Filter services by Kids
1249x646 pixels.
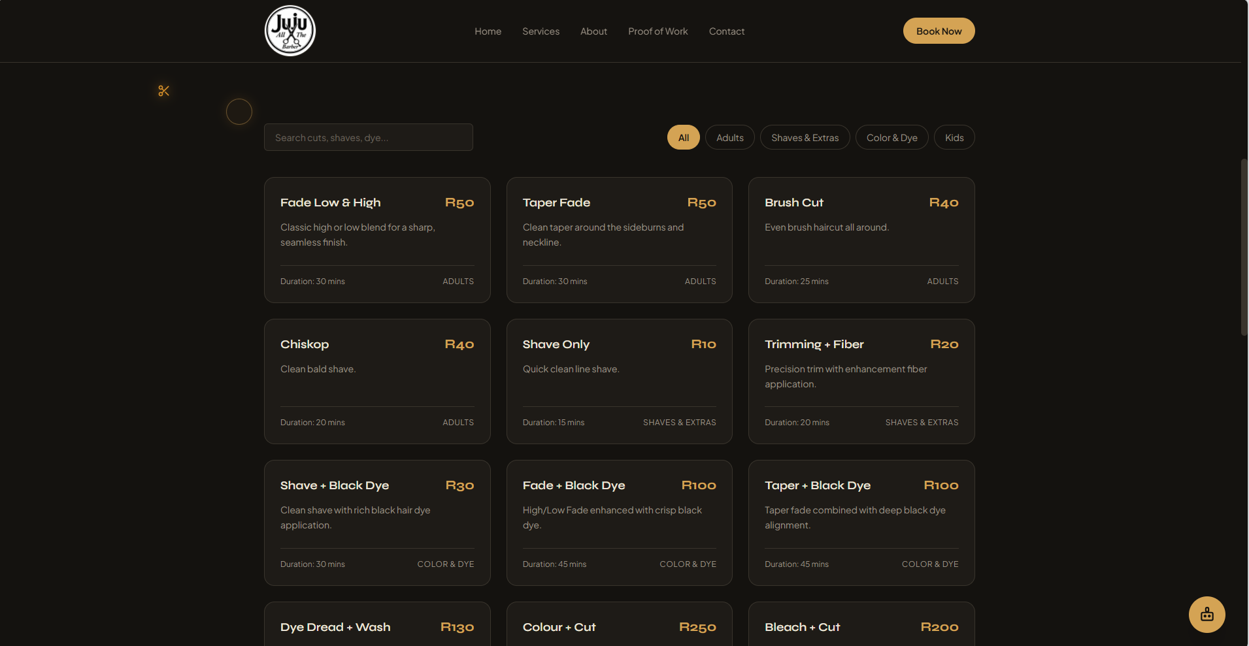[x=954, y=137]
